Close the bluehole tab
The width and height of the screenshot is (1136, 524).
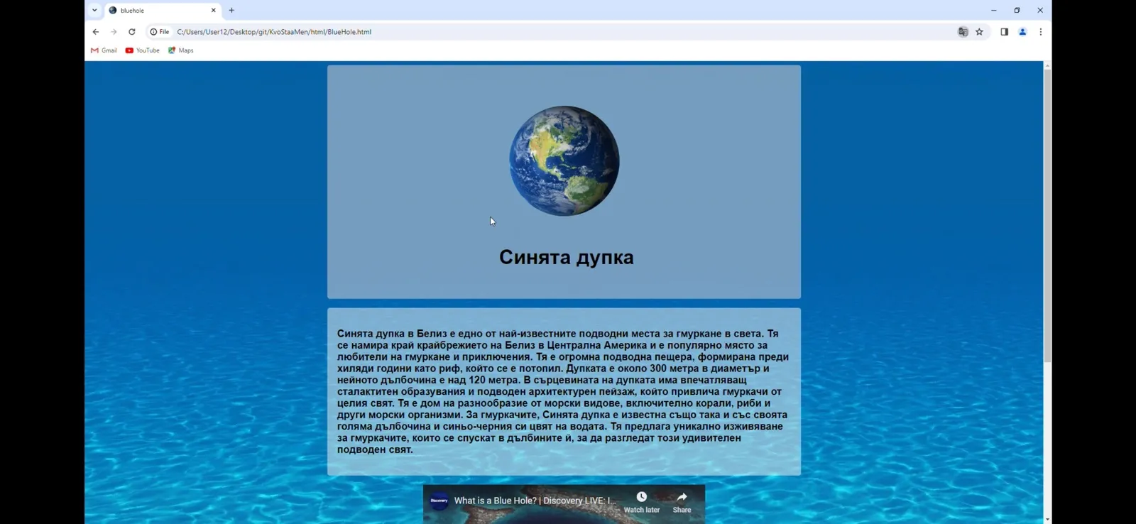213,11
